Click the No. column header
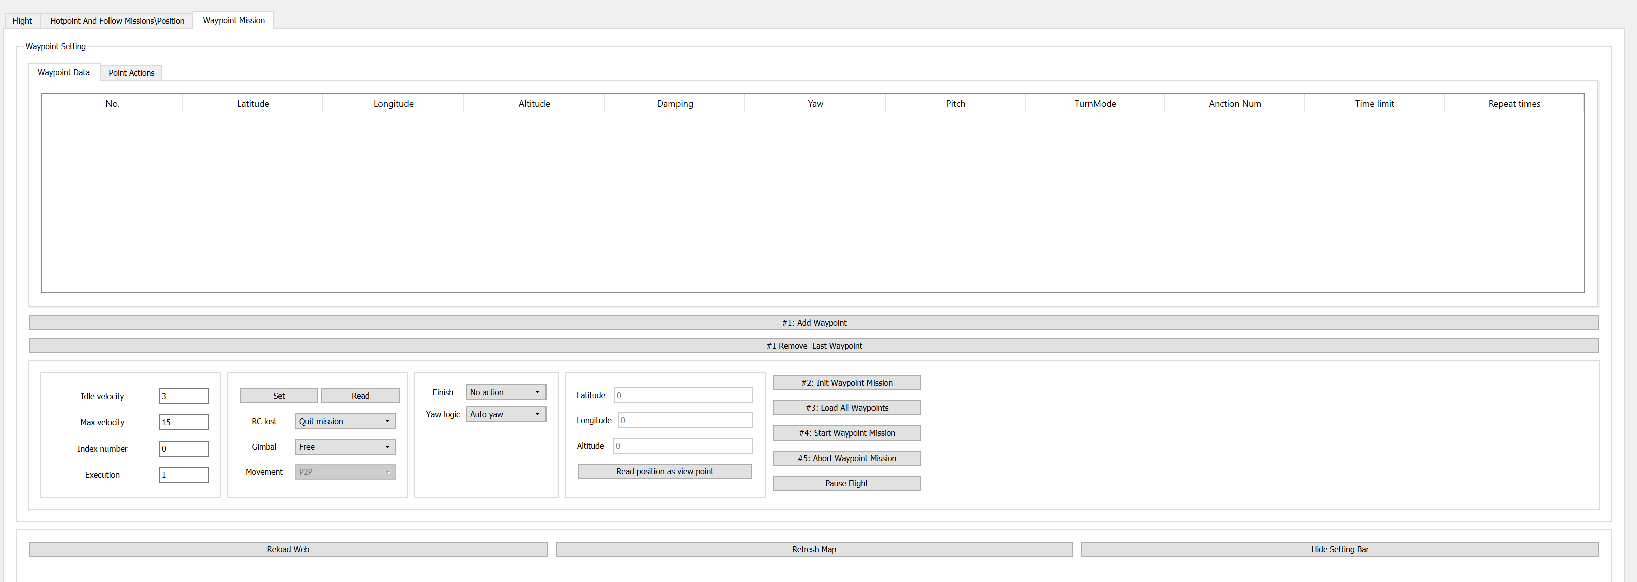Image resolution: width=1637 pixels, height=582 pixels. tap(113, 103)
